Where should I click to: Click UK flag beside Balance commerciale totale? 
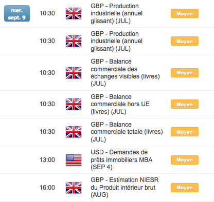pyautogui.click(x=74, y=132)
